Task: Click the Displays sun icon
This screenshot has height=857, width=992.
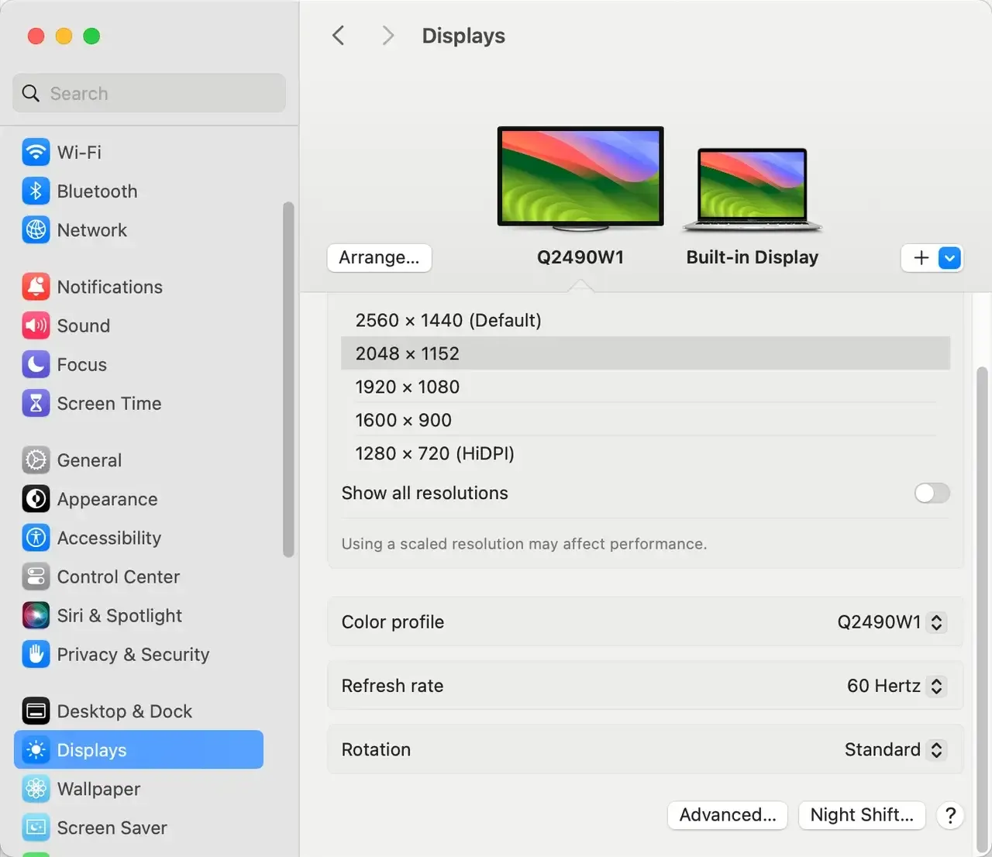Action: [36, 749]
